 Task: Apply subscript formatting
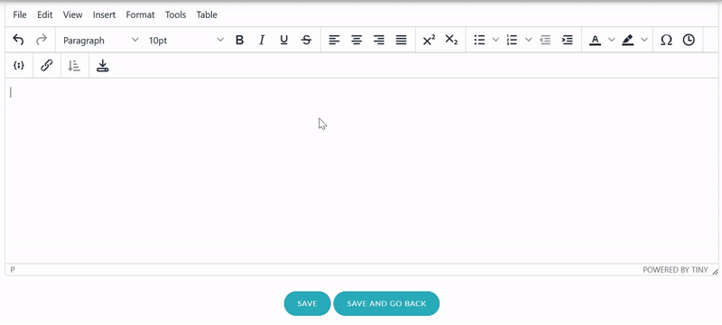click(451, 40)
